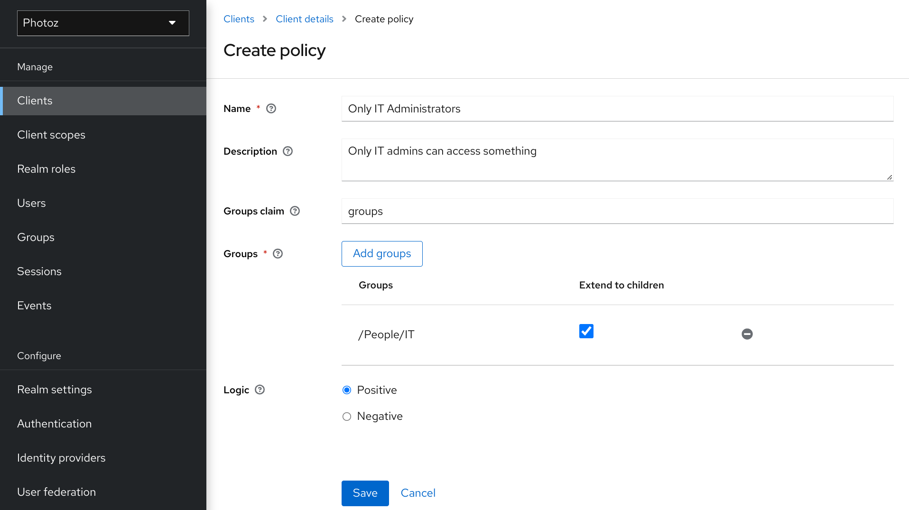
Task: Click the Add groups button
Action: pyautogui.click(x=382, y=254)
